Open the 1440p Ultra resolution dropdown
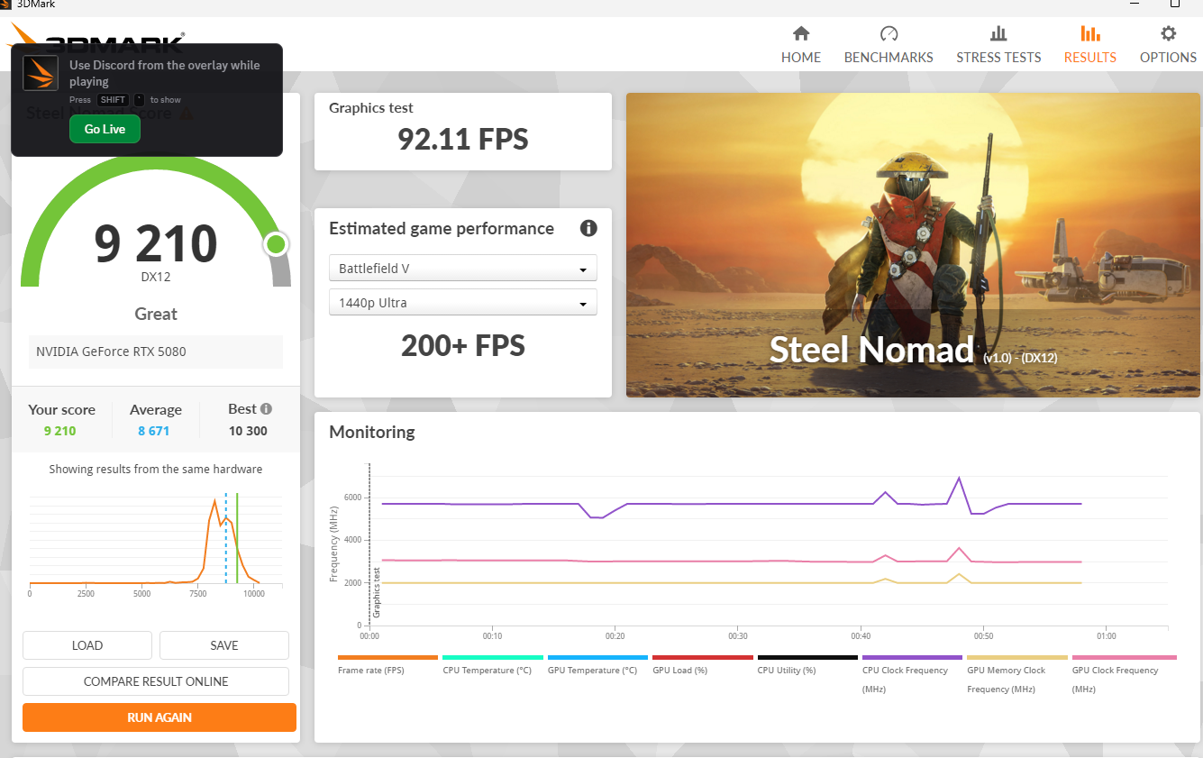Screen dimensions: 1203x758 [463, 303]
